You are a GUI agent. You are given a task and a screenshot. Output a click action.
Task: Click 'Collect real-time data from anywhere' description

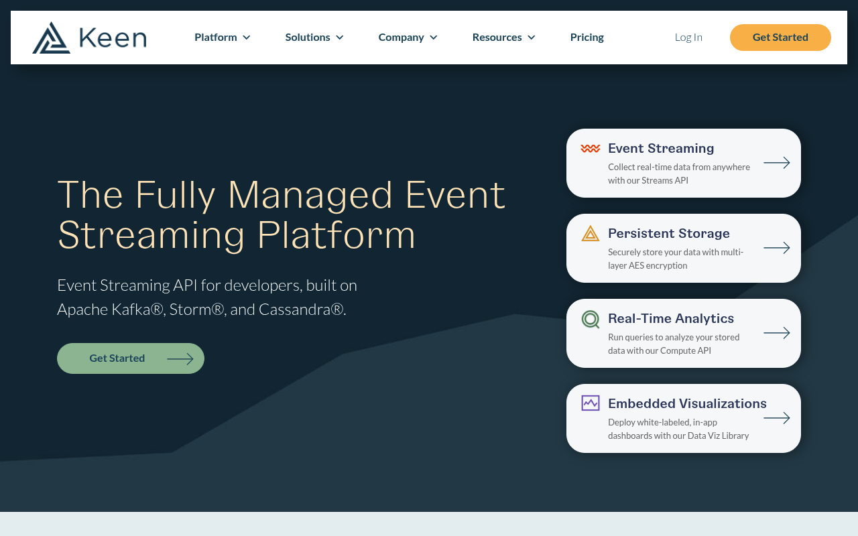(679, 174)
